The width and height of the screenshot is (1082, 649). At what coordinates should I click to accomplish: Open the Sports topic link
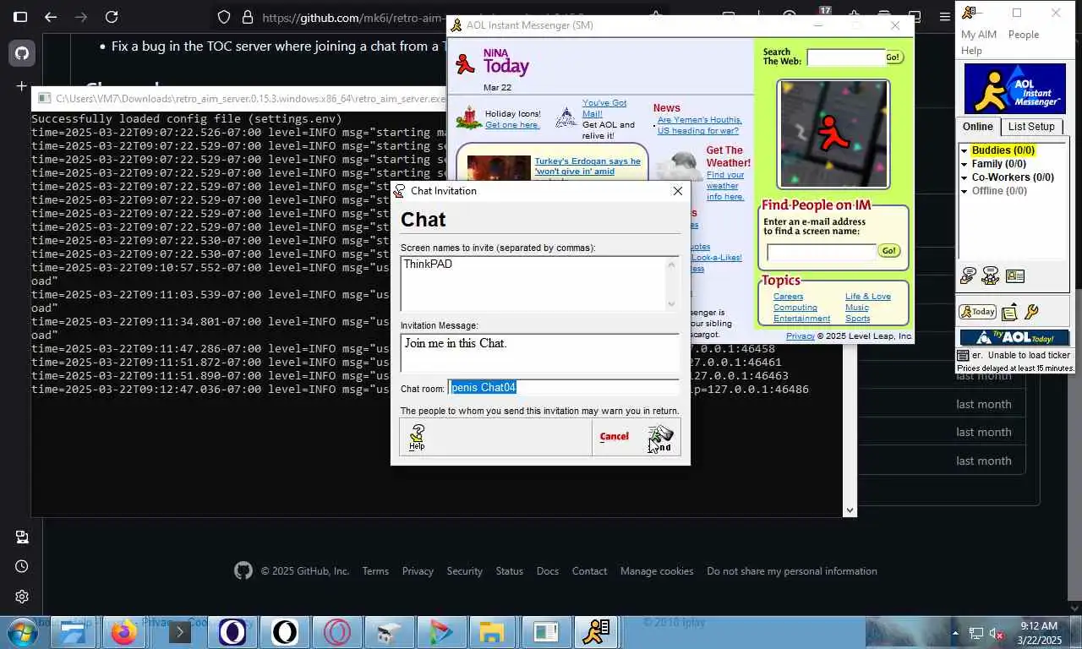tap(857, 319)
